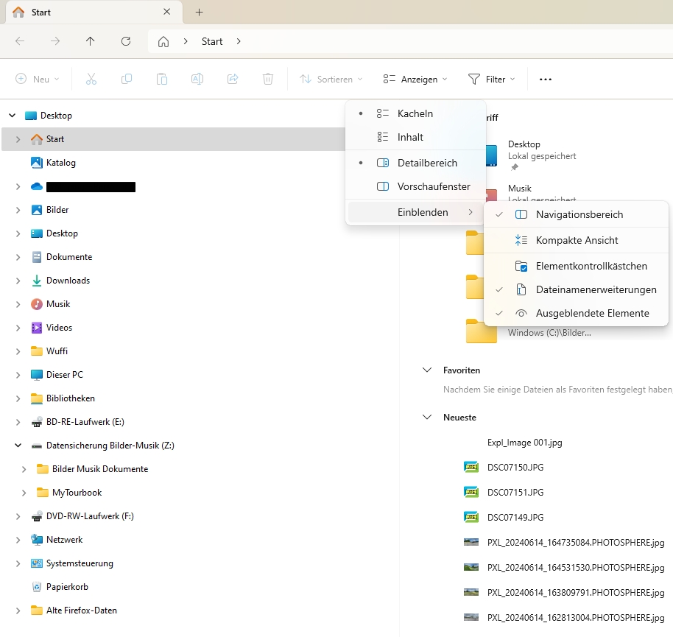Click the Papierkorb recycle bin icon
The height and width of the screenshot is (637, 673).
click(37, 587)
